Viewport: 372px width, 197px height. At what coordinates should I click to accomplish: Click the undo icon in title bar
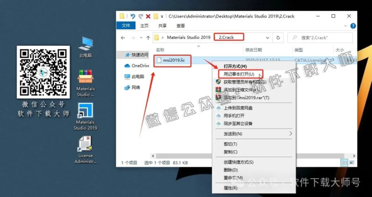tap(133, 16)
